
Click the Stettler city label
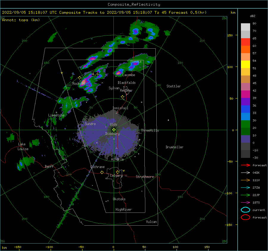(x=174, y=86)
